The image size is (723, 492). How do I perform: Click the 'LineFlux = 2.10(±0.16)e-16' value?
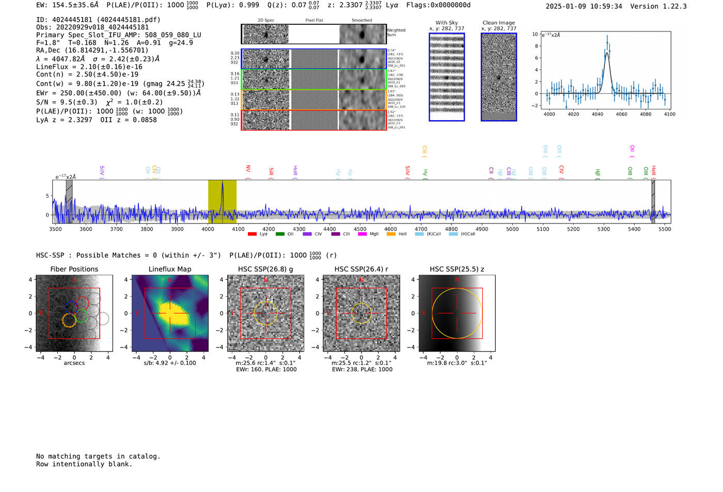tap(89, 67)
